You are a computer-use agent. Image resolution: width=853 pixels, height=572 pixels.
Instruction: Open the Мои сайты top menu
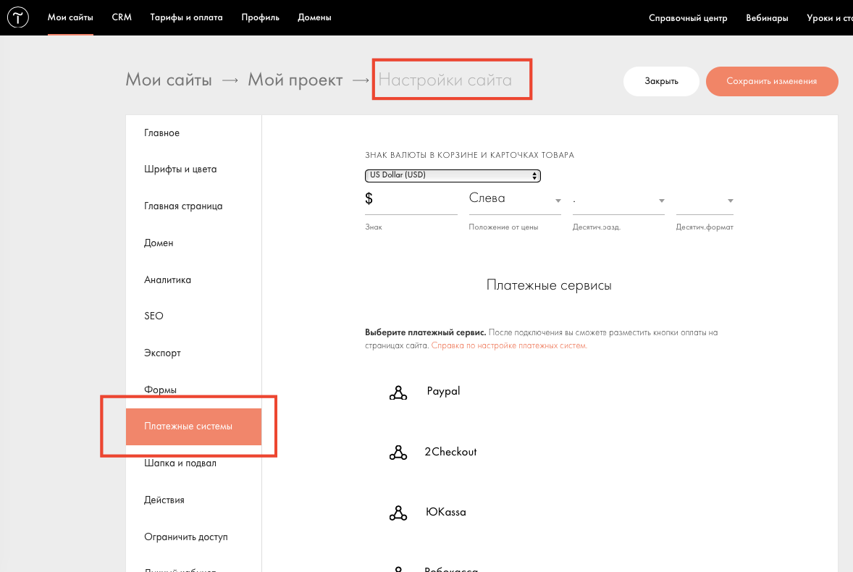(x=70, y=17)
